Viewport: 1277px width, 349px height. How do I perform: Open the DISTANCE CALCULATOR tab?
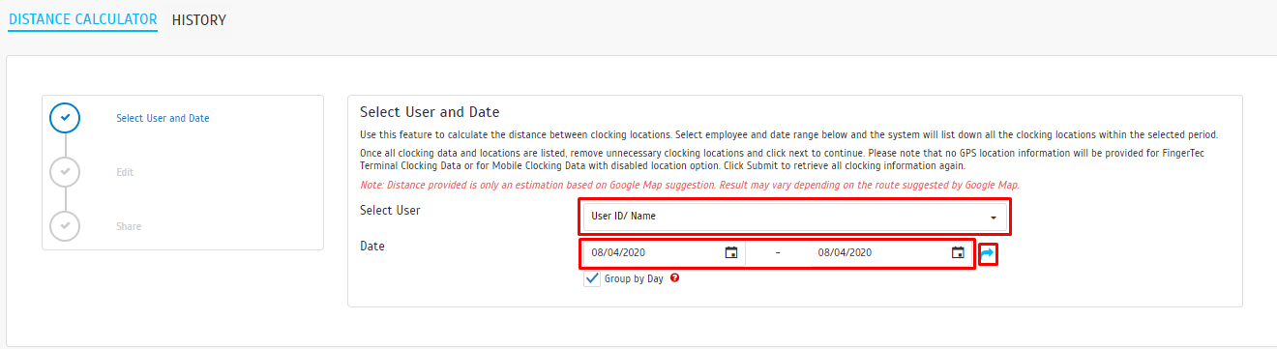click(x=82, y=19)
